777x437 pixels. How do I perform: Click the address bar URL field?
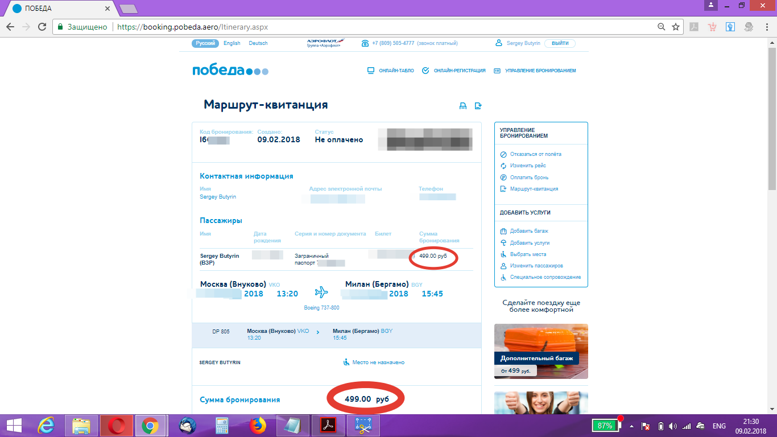(x=370, y=27)
